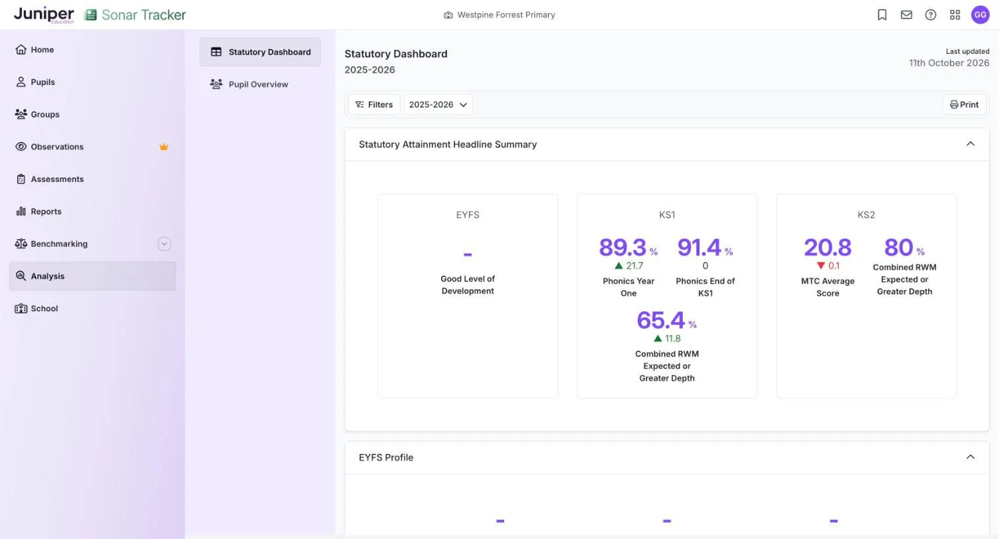Collapse the EYFS Profile section

click(970, 457)
